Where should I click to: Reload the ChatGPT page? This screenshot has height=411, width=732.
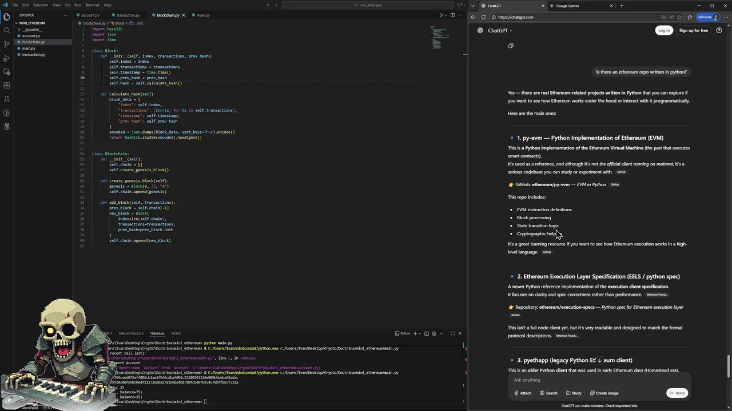483,17
